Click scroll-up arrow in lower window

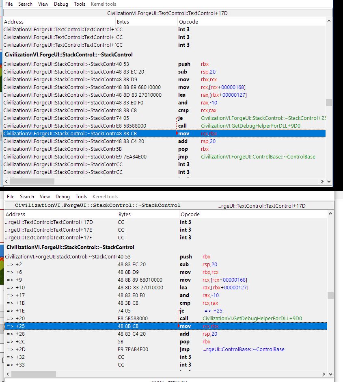click(x=330, y=213)
